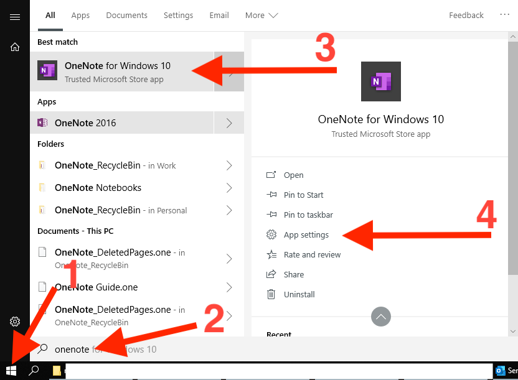Switch to the Settings tab
518x380 pixels.
[179, 15]
